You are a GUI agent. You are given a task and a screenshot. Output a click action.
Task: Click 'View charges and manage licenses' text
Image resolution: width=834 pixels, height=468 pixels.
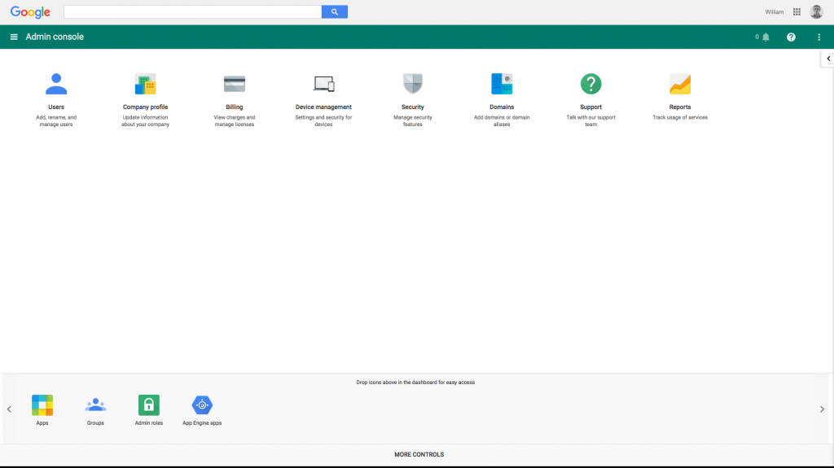tap(235, 120)
